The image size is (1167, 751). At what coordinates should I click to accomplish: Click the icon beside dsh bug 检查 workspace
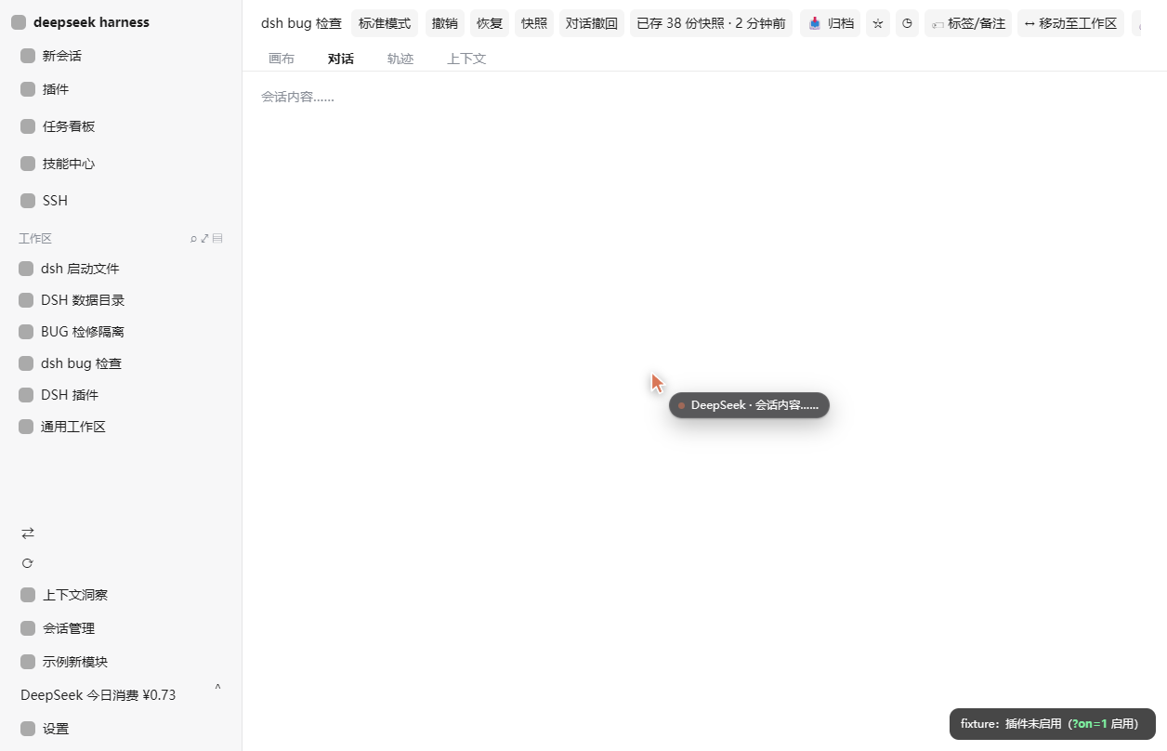tap(26, 363)
